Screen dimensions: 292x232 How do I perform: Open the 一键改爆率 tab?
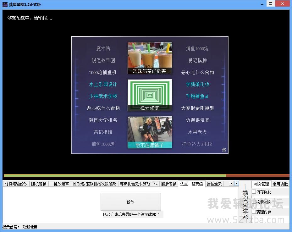(59, 184)
